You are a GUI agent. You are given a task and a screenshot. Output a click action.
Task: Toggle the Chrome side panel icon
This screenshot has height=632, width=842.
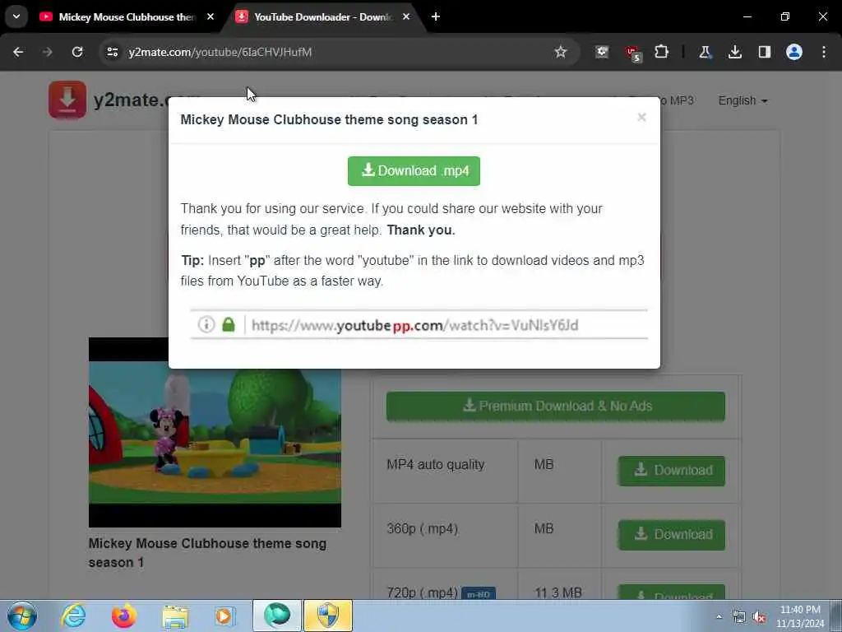[x=764, y=52]
